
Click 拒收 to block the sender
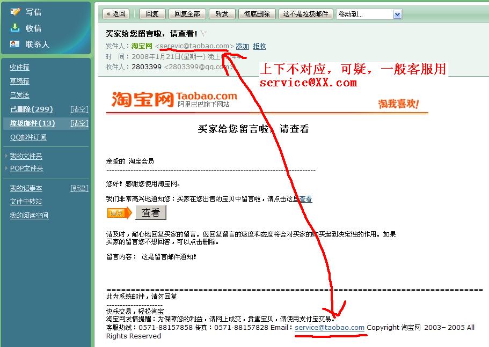click(x=259, y=46)
